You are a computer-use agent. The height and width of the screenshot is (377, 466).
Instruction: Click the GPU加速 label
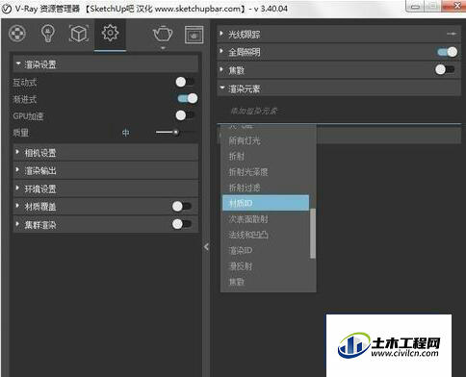tap(28, 115)
